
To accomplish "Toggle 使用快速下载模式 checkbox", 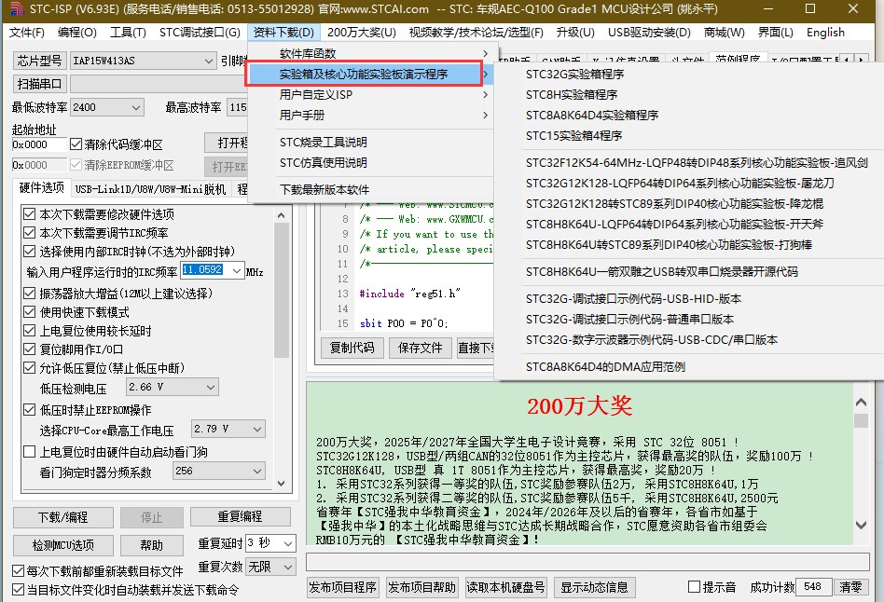I will click(29, 311).
